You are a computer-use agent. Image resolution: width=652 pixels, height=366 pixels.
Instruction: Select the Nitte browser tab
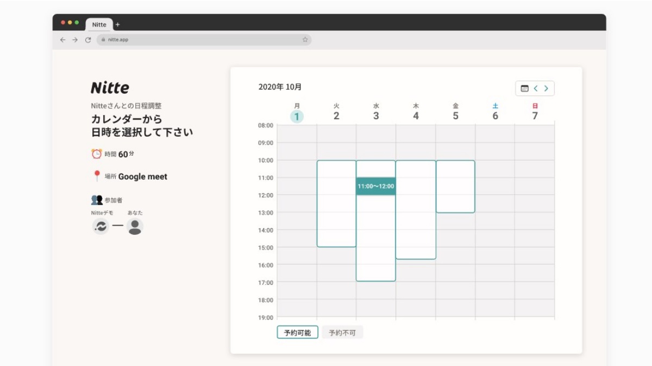point(99,24)
